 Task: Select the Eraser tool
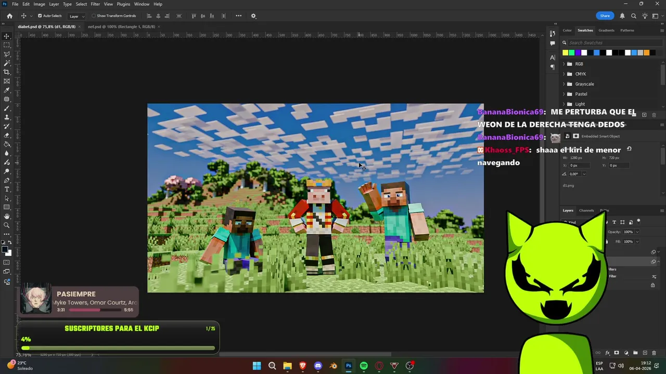coord(7,136)
